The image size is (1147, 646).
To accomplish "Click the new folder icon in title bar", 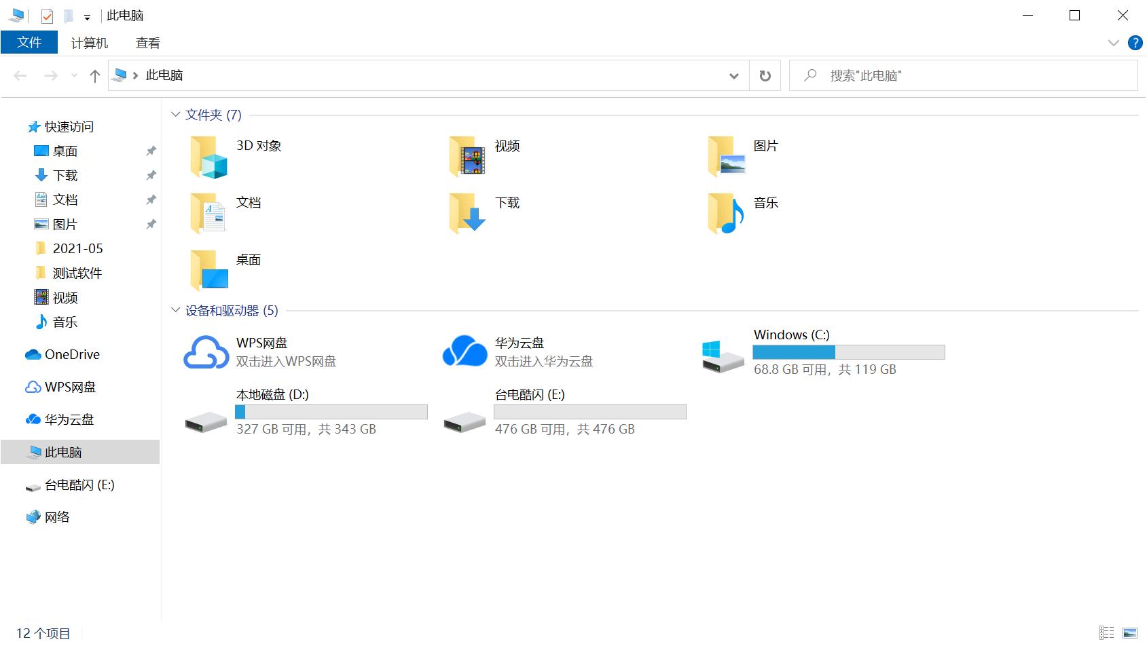I will pos(68,16).
